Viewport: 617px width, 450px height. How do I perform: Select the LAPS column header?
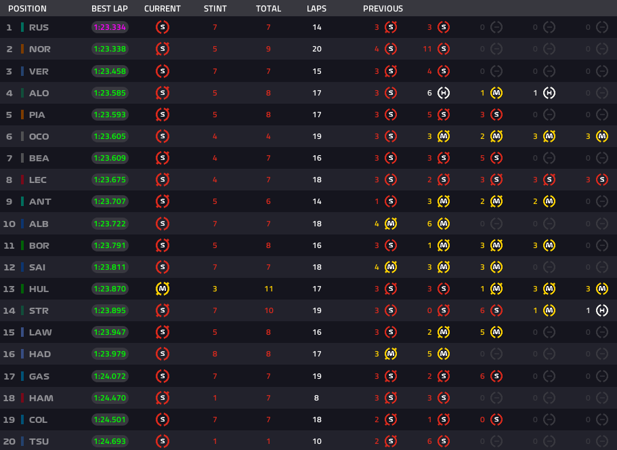tap(316, 9)
